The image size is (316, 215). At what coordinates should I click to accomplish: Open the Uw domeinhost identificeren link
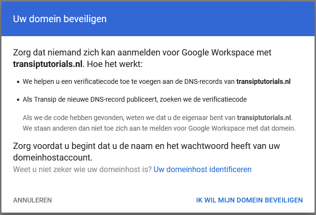point(202,169)
